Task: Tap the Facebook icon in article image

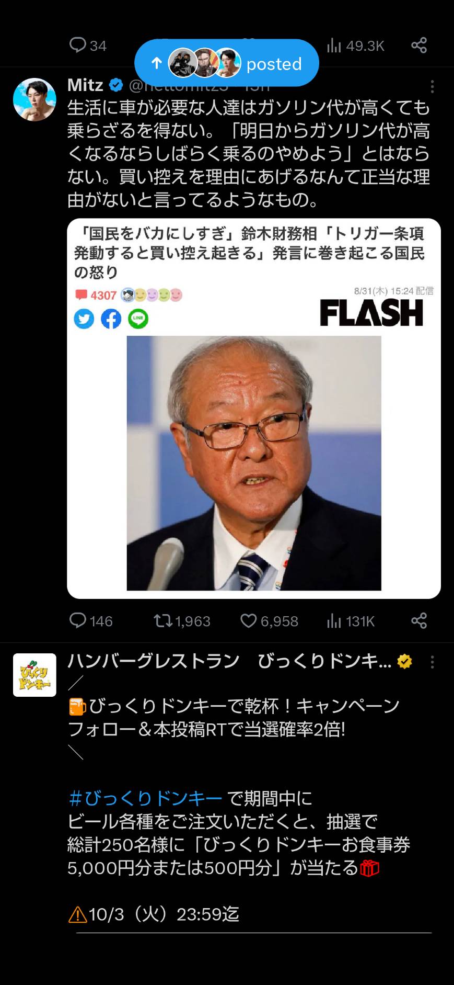Action: [111, 319]
